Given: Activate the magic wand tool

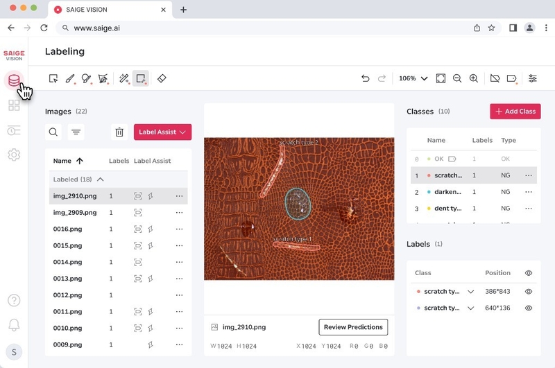Looking at the screenshot, I should [124, 78].
